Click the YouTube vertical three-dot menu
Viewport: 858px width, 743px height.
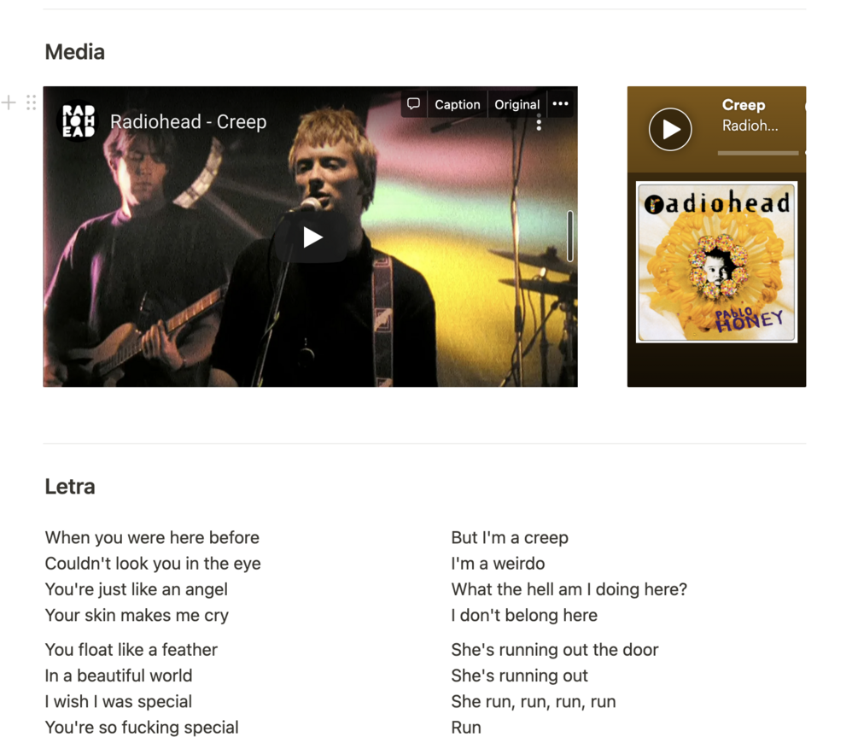coord(539,123)
